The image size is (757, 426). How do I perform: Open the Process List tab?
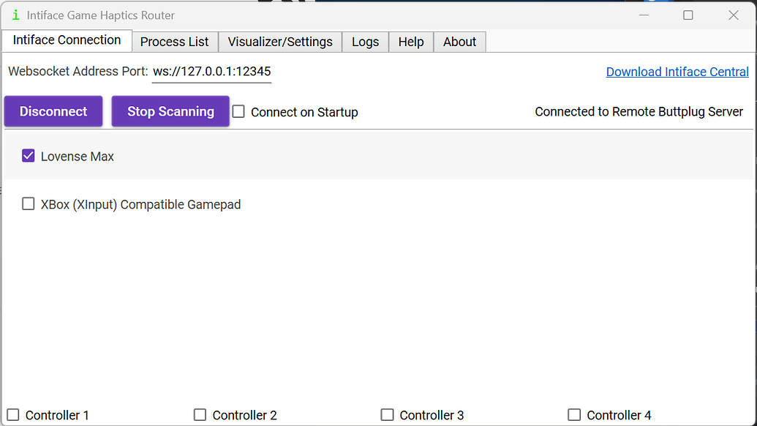point(174,42)
